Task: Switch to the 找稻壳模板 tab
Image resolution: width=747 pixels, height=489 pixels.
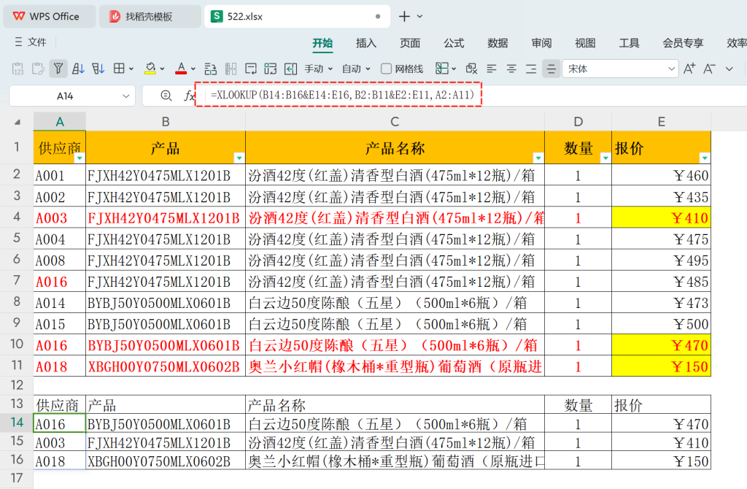Action: tap(150, 16)
